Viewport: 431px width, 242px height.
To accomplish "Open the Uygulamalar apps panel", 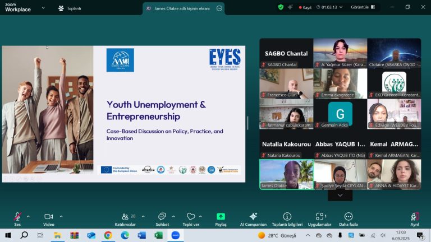I will click(x=320, y=217).
